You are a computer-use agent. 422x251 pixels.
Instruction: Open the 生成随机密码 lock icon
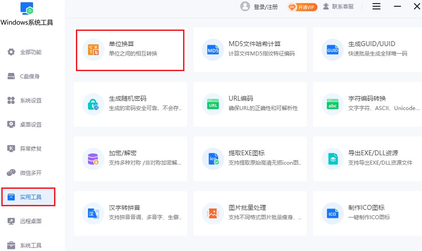[x=93, y=104]
